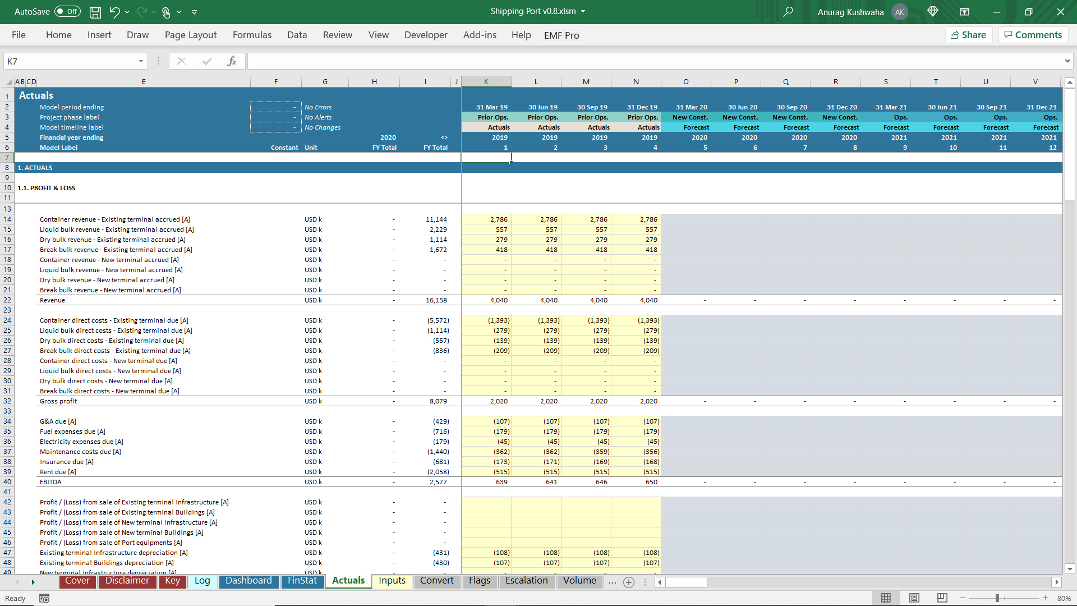Toggle the AutoSave switch
The image size is (1077, 606).
click(68, 12)
